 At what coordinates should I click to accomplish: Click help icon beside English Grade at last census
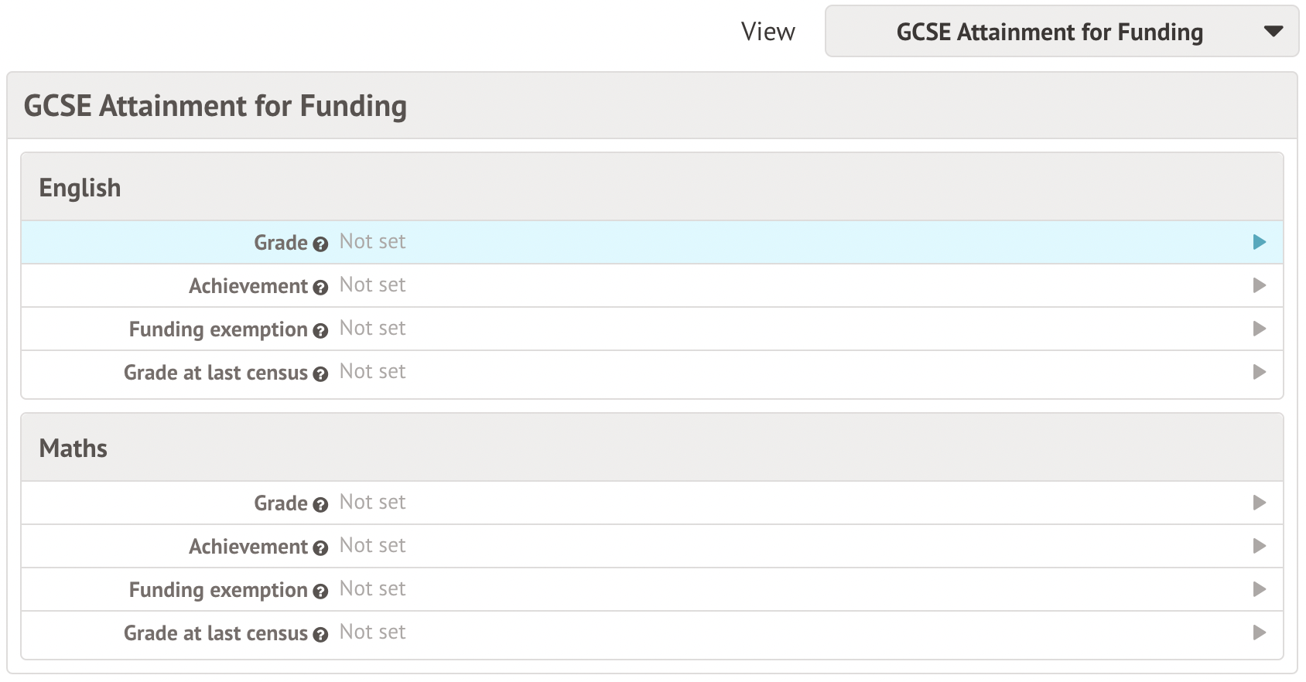[x=320, y=374]
